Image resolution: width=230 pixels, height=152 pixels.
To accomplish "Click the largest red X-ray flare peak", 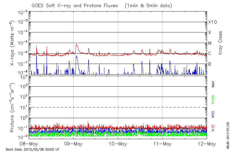I will (x=76, y=45).
